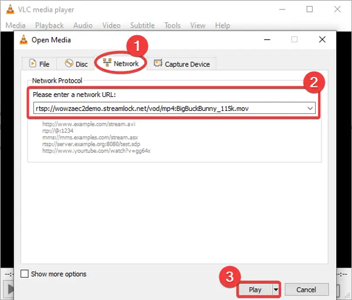Click the Play button
This screenshot has width=352, height=300.
[255, 289]
